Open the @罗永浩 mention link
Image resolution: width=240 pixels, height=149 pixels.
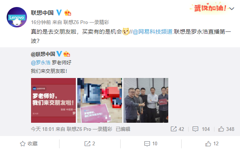[x=41, y=62]
